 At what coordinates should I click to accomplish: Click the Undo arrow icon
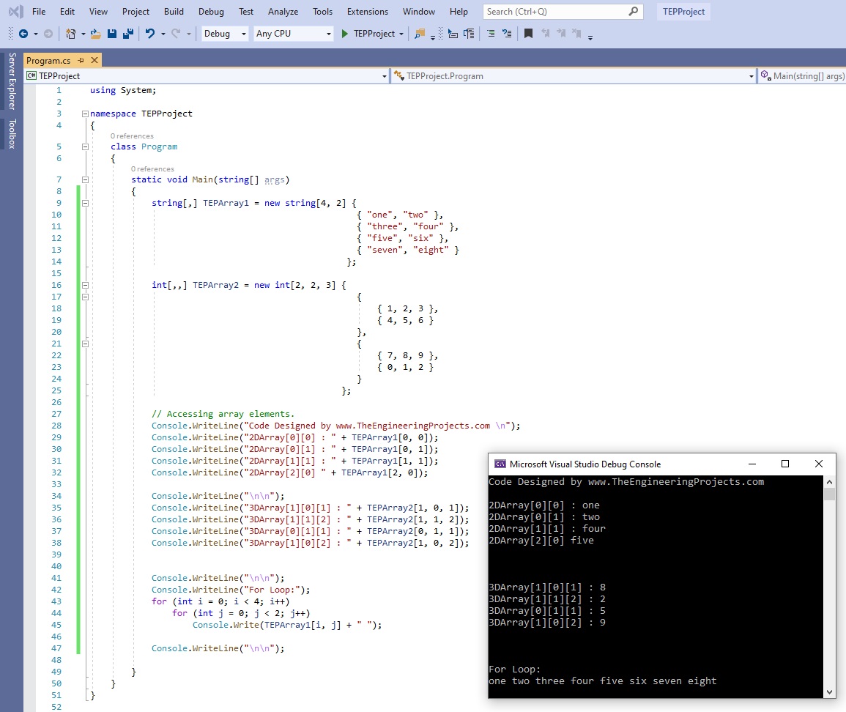(x=150, y=34)
